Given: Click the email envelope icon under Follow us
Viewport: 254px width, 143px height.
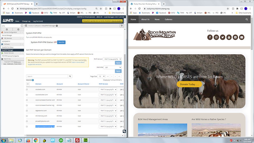Looking at the screenshot, I should point(242,37).
